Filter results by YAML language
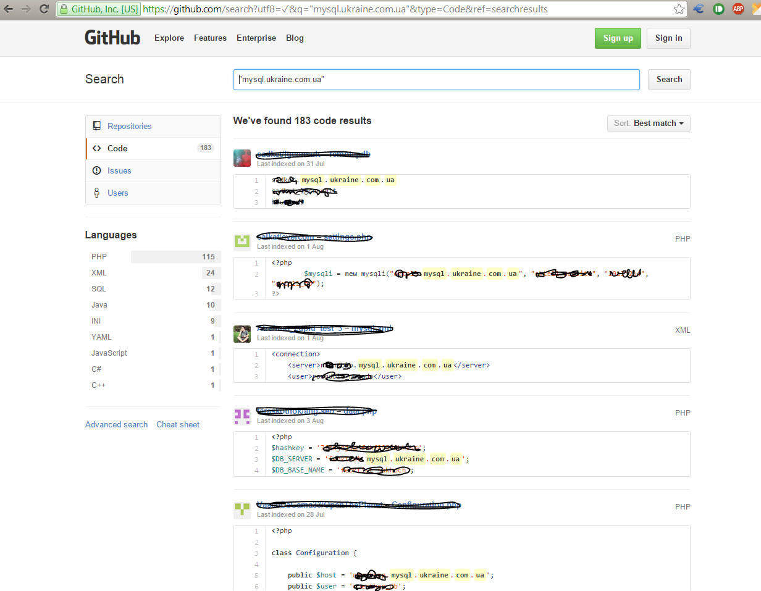 coord(153,337)
